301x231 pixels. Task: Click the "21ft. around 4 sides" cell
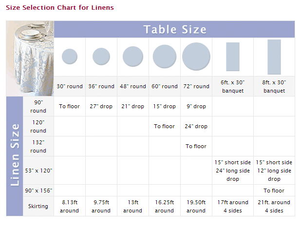click(x=274, y=206)
